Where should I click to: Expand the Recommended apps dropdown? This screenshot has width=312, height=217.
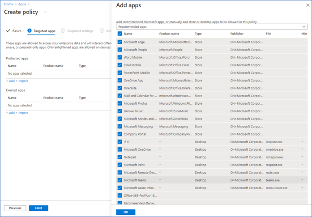pyautogui.click(x=212, y=27)
